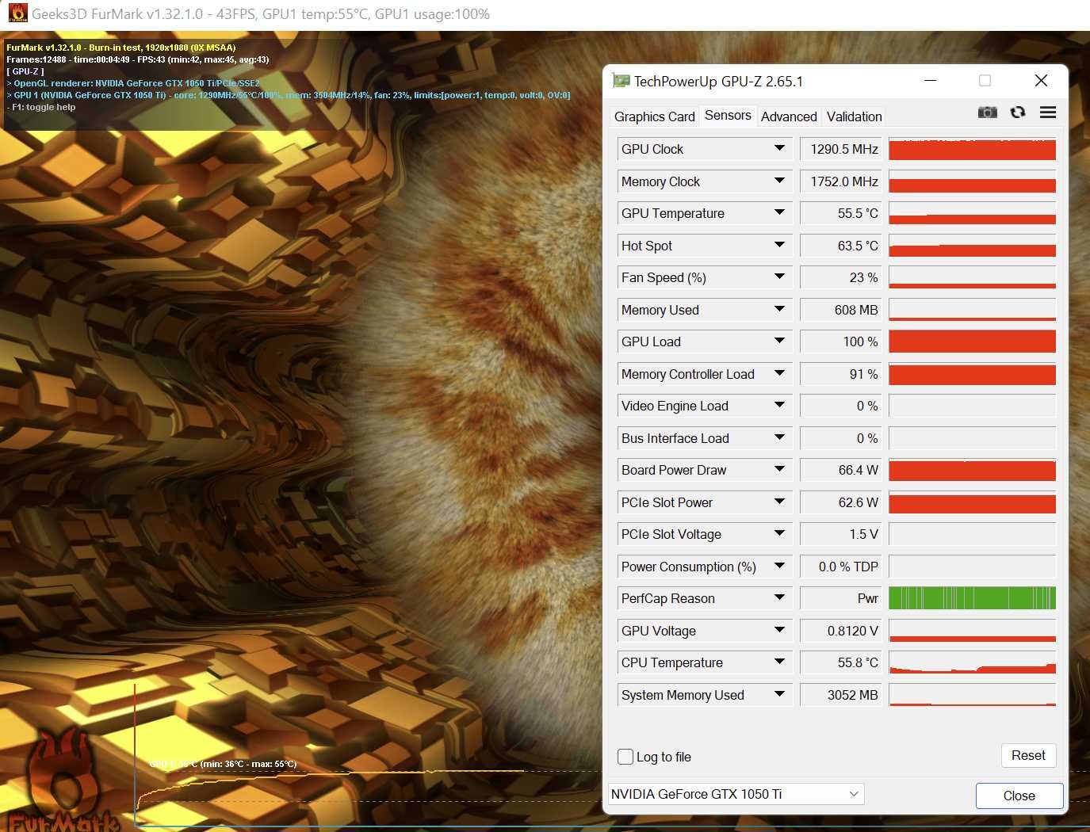Click the 62.6 W PCIe Slot Power value
Image resolution: width=1090 pixels, height=832 pixels.
tap(841, 502)
